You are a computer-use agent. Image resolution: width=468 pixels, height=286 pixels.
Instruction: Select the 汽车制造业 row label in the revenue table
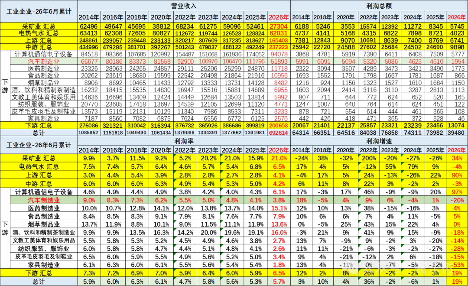(x=44, y=62)
